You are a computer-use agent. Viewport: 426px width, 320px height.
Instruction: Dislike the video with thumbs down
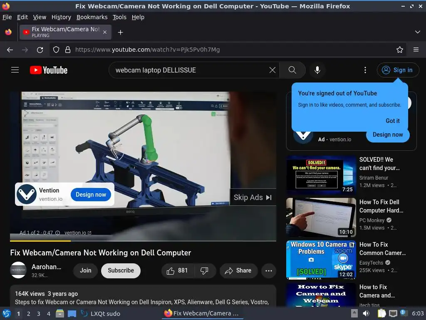pos(204,270)
